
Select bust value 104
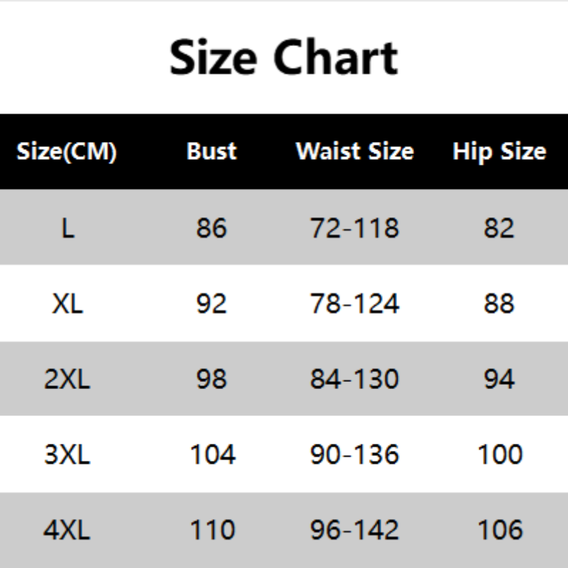tap(212, 454)
